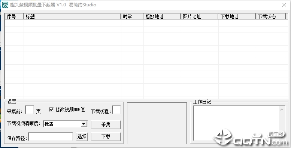The image size is (291, 148).
Task: Close the downloader window
Action: (284, 5)
